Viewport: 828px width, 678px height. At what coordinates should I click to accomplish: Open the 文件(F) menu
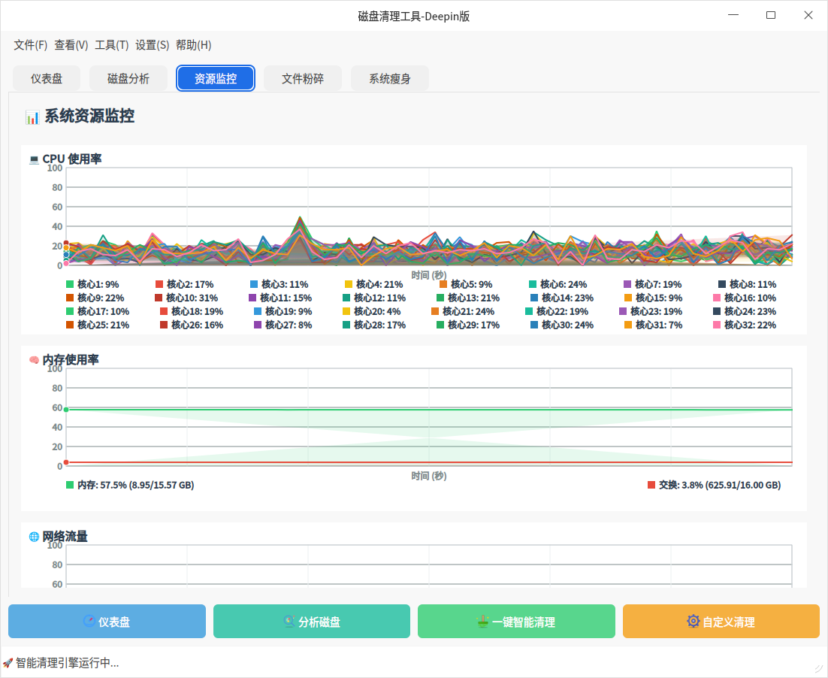[30, 45]
